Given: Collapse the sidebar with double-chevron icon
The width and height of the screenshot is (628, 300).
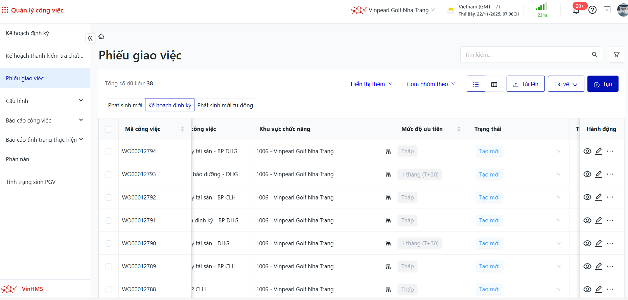Looking at the screenshot, I should point(90,38).
